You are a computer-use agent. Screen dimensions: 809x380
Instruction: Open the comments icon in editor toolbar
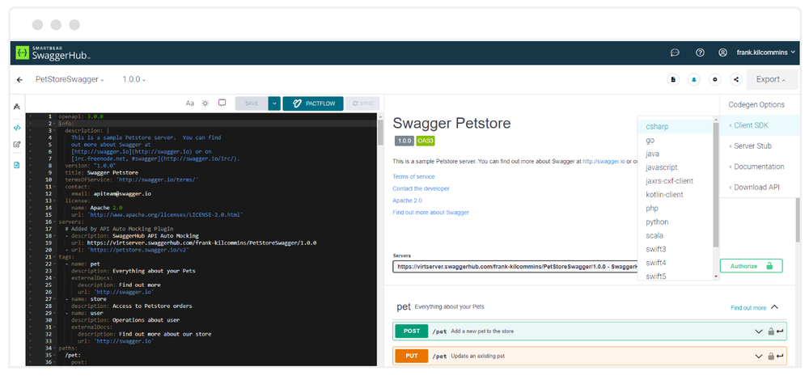[222, 103]
